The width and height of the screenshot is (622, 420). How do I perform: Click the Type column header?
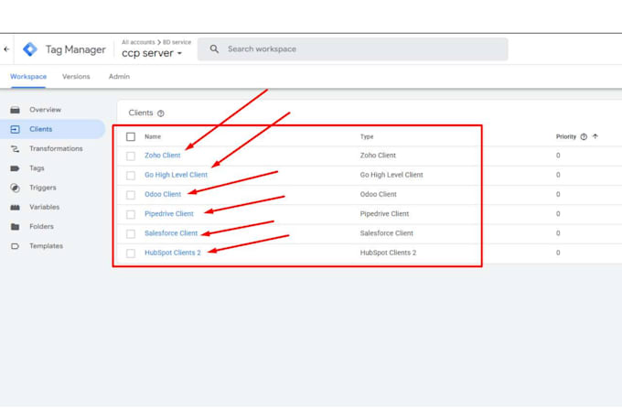367,136
